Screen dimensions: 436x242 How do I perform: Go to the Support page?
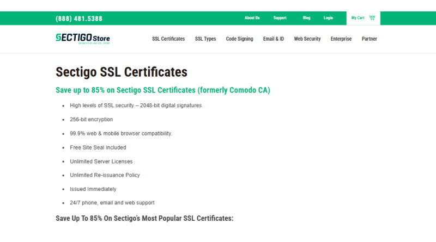[x=280, y=18]
